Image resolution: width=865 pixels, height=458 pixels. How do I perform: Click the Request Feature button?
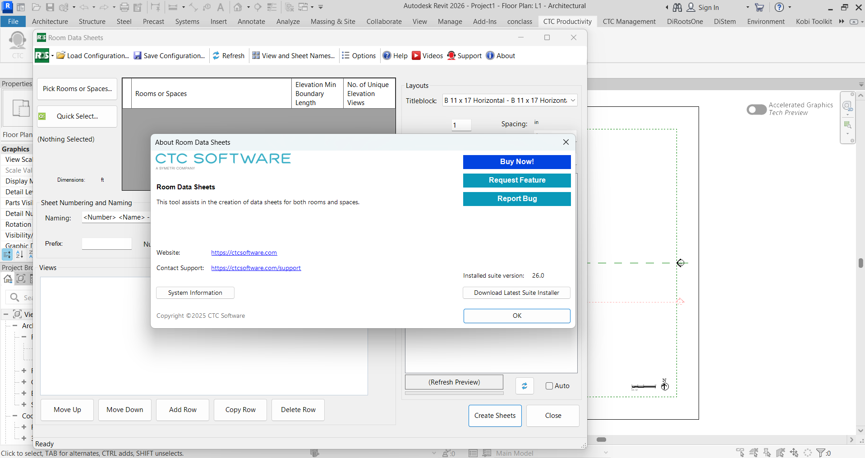517,180
